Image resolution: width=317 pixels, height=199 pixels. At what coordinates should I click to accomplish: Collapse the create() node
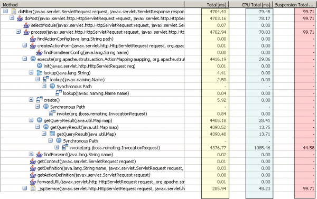pyautogui.click(x=31, y=100)
